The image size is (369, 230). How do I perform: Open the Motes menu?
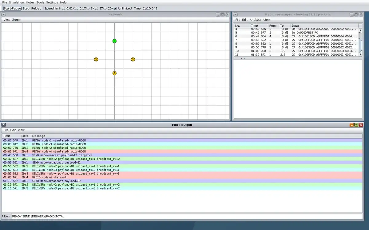(30, 2)
